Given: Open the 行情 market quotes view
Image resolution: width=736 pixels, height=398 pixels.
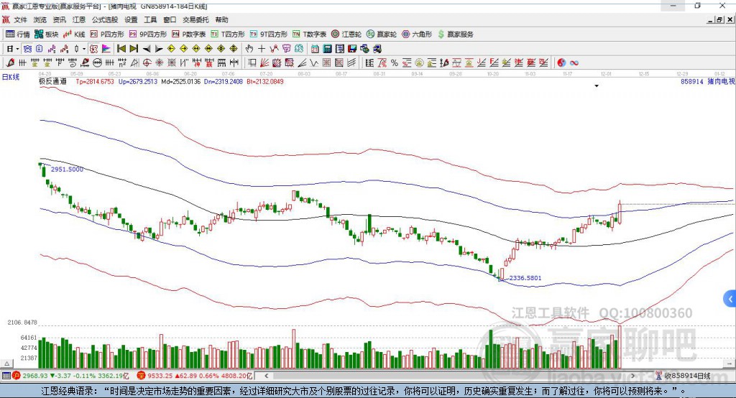Looking at the screenshot, I should click(17, 34).
